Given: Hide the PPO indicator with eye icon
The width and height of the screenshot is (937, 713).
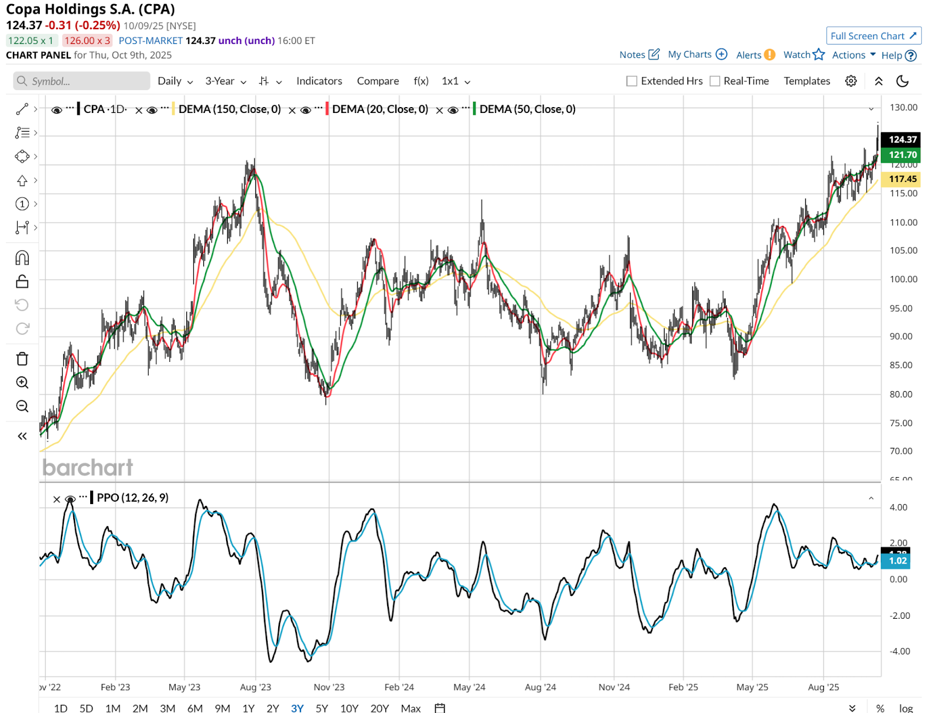Looking at the screenshot, I should pyautogui.click(x=70, y=499).
